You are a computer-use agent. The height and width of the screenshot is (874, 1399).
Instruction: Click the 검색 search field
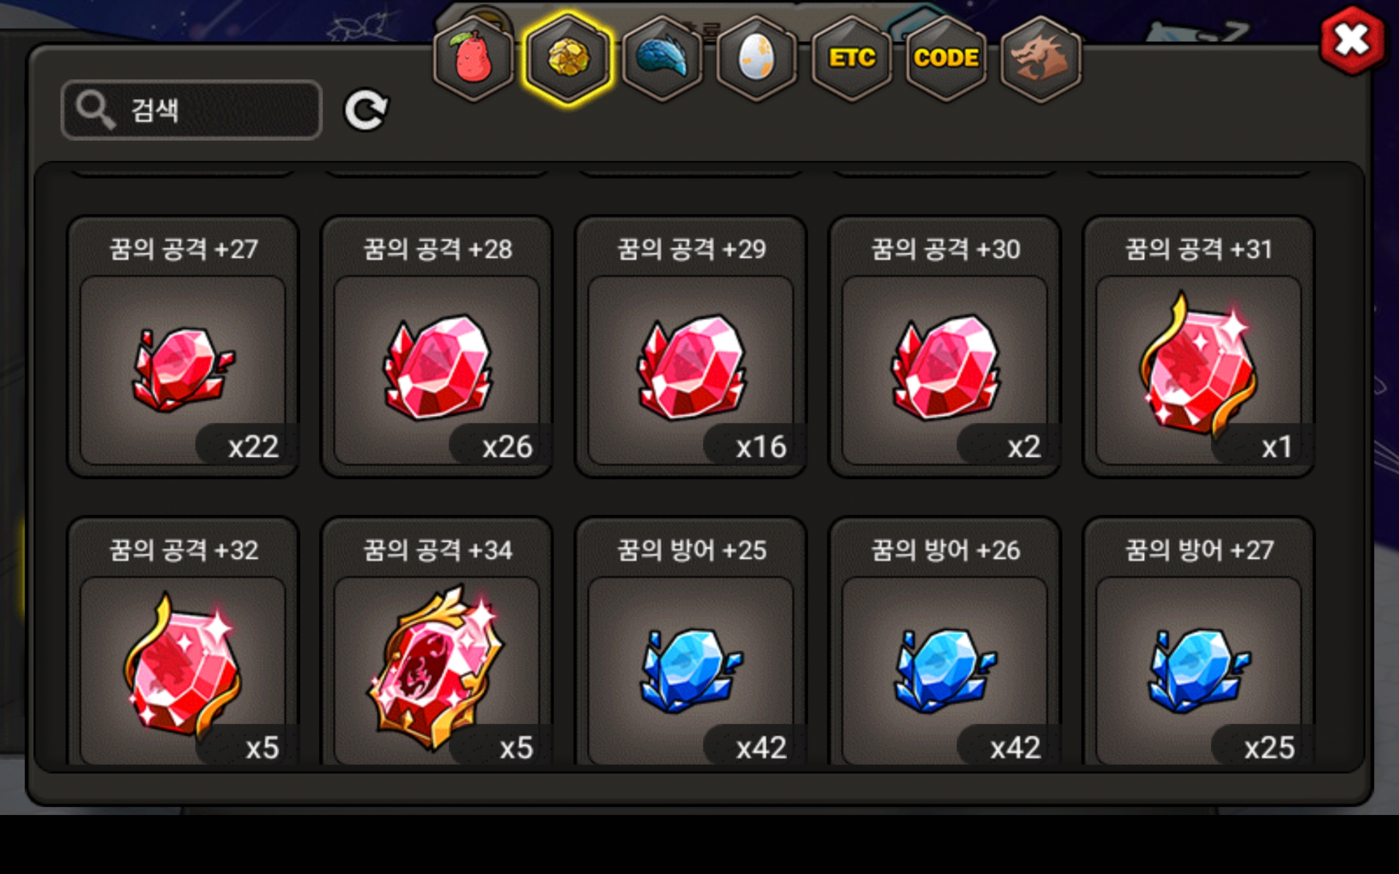[191, 110]
